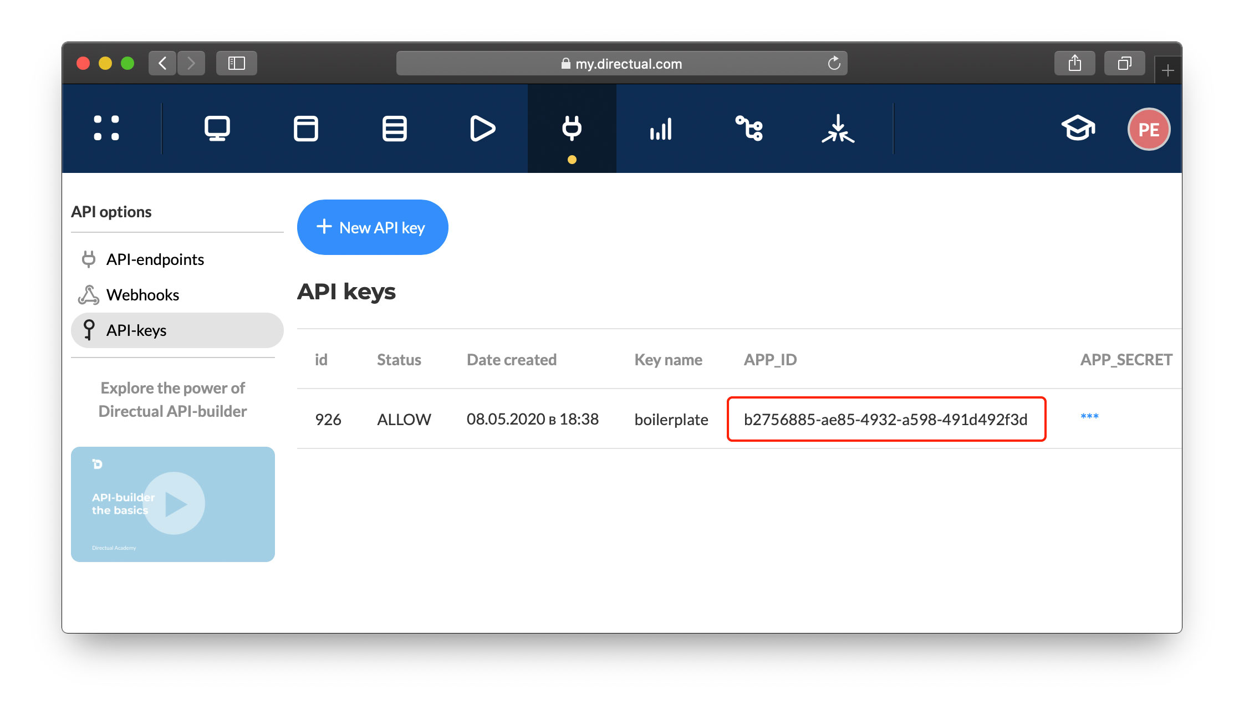Click the id column header

(x=321, y=360)
